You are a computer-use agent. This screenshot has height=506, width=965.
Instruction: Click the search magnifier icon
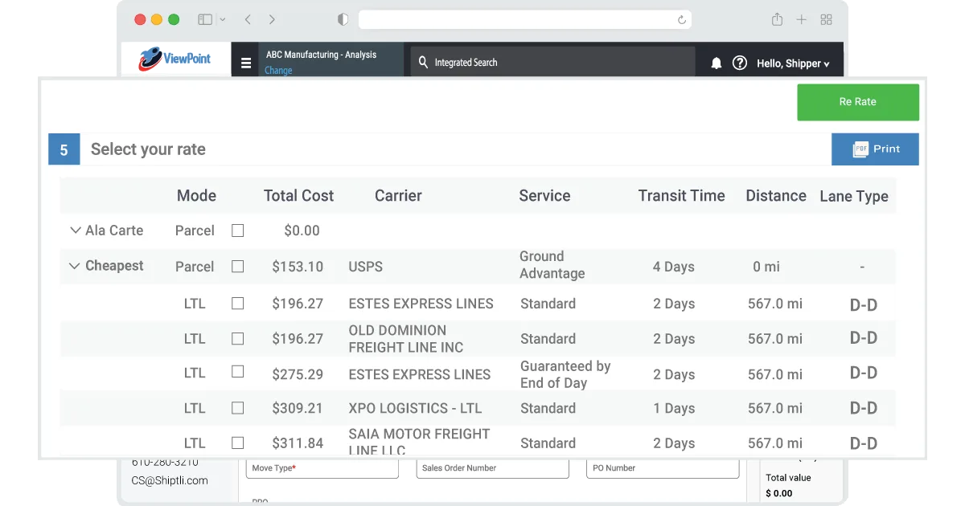424,62
